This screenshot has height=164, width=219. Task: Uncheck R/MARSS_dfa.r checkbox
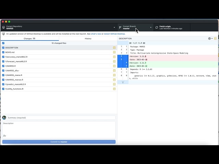click(x=3, y=71)
